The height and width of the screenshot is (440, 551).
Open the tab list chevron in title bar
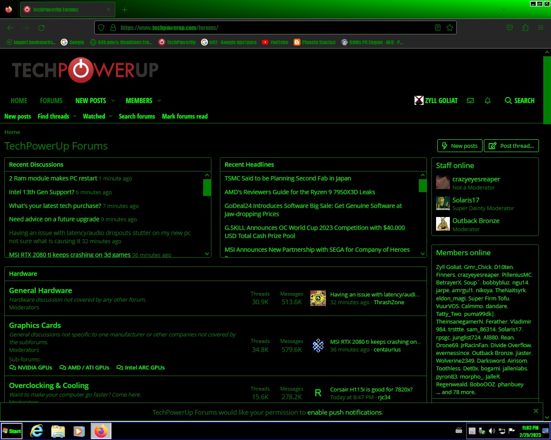click(504, 9)
